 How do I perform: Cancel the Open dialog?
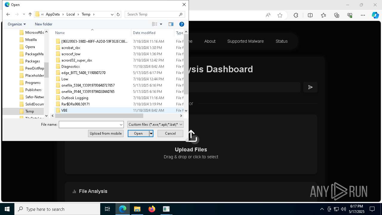170,133
